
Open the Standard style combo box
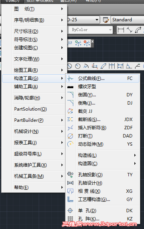(x=128, y=20)
